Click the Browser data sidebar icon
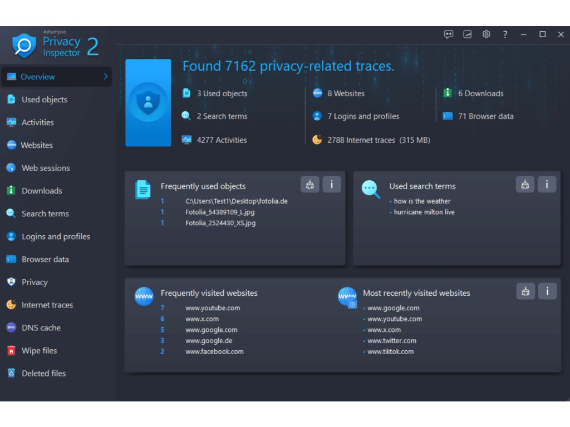The width and height of the screenshot is (570, 427). click(11, 259)
